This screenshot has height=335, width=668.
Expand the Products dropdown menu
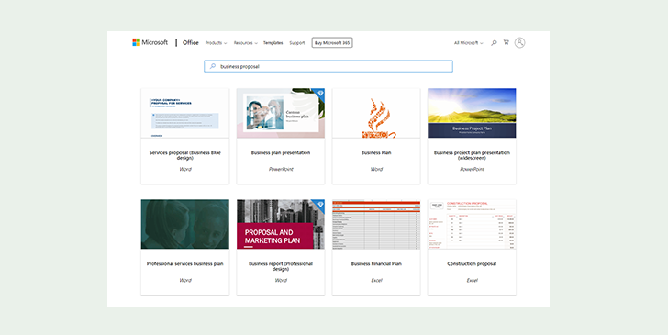pyautogui.click(x=216, y=43)
